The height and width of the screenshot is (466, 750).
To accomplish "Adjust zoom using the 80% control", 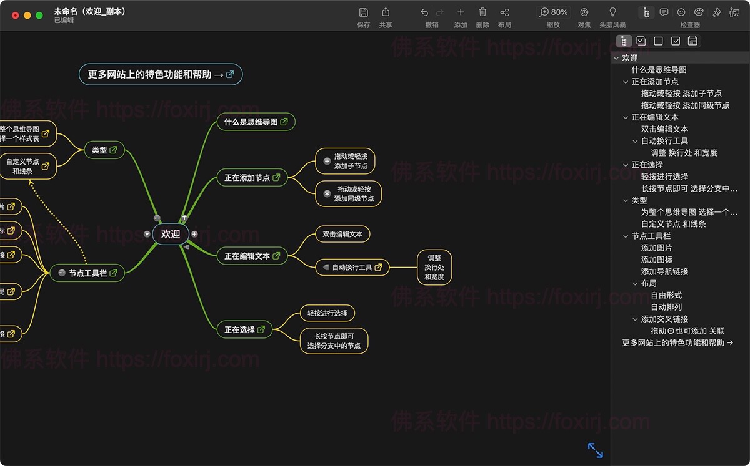I will [553, 11].
